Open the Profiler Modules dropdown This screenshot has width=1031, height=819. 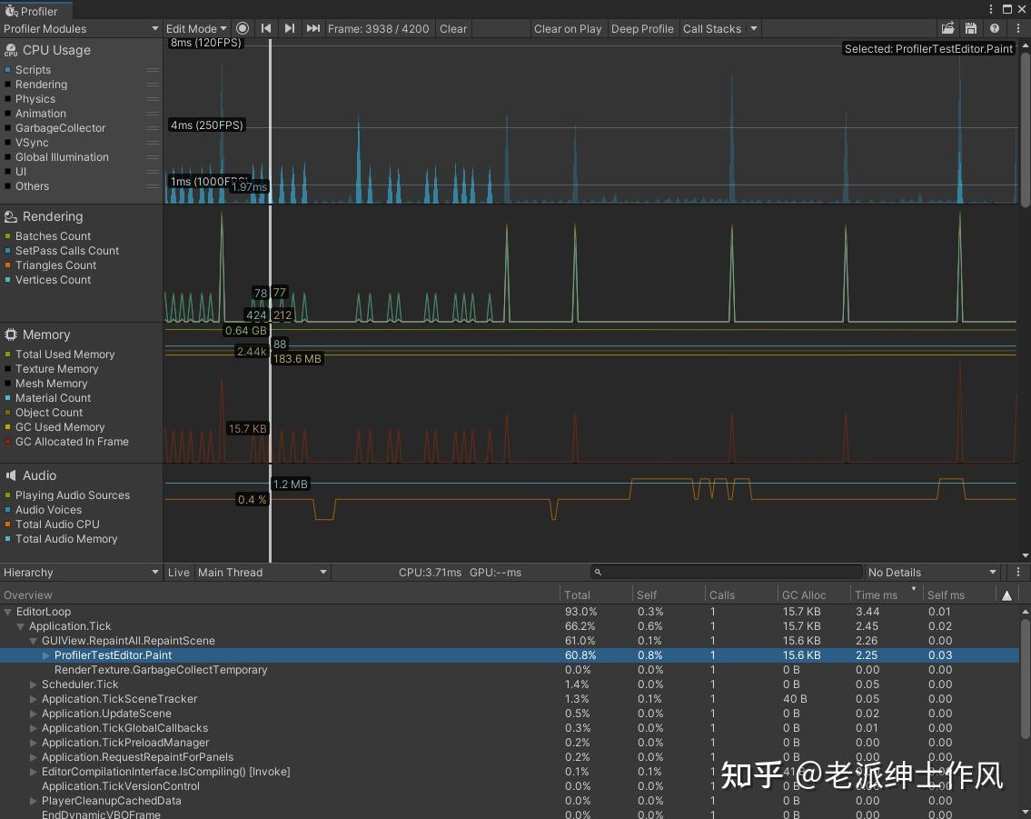[81, 28]
